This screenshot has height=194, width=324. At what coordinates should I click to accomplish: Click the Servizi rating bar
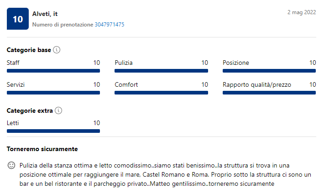coord(53,93)
